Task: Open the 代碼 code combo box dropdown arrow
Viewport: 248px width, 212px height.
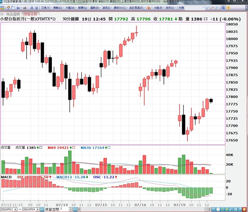Action: pyautogui.click(x=204, y=8)
